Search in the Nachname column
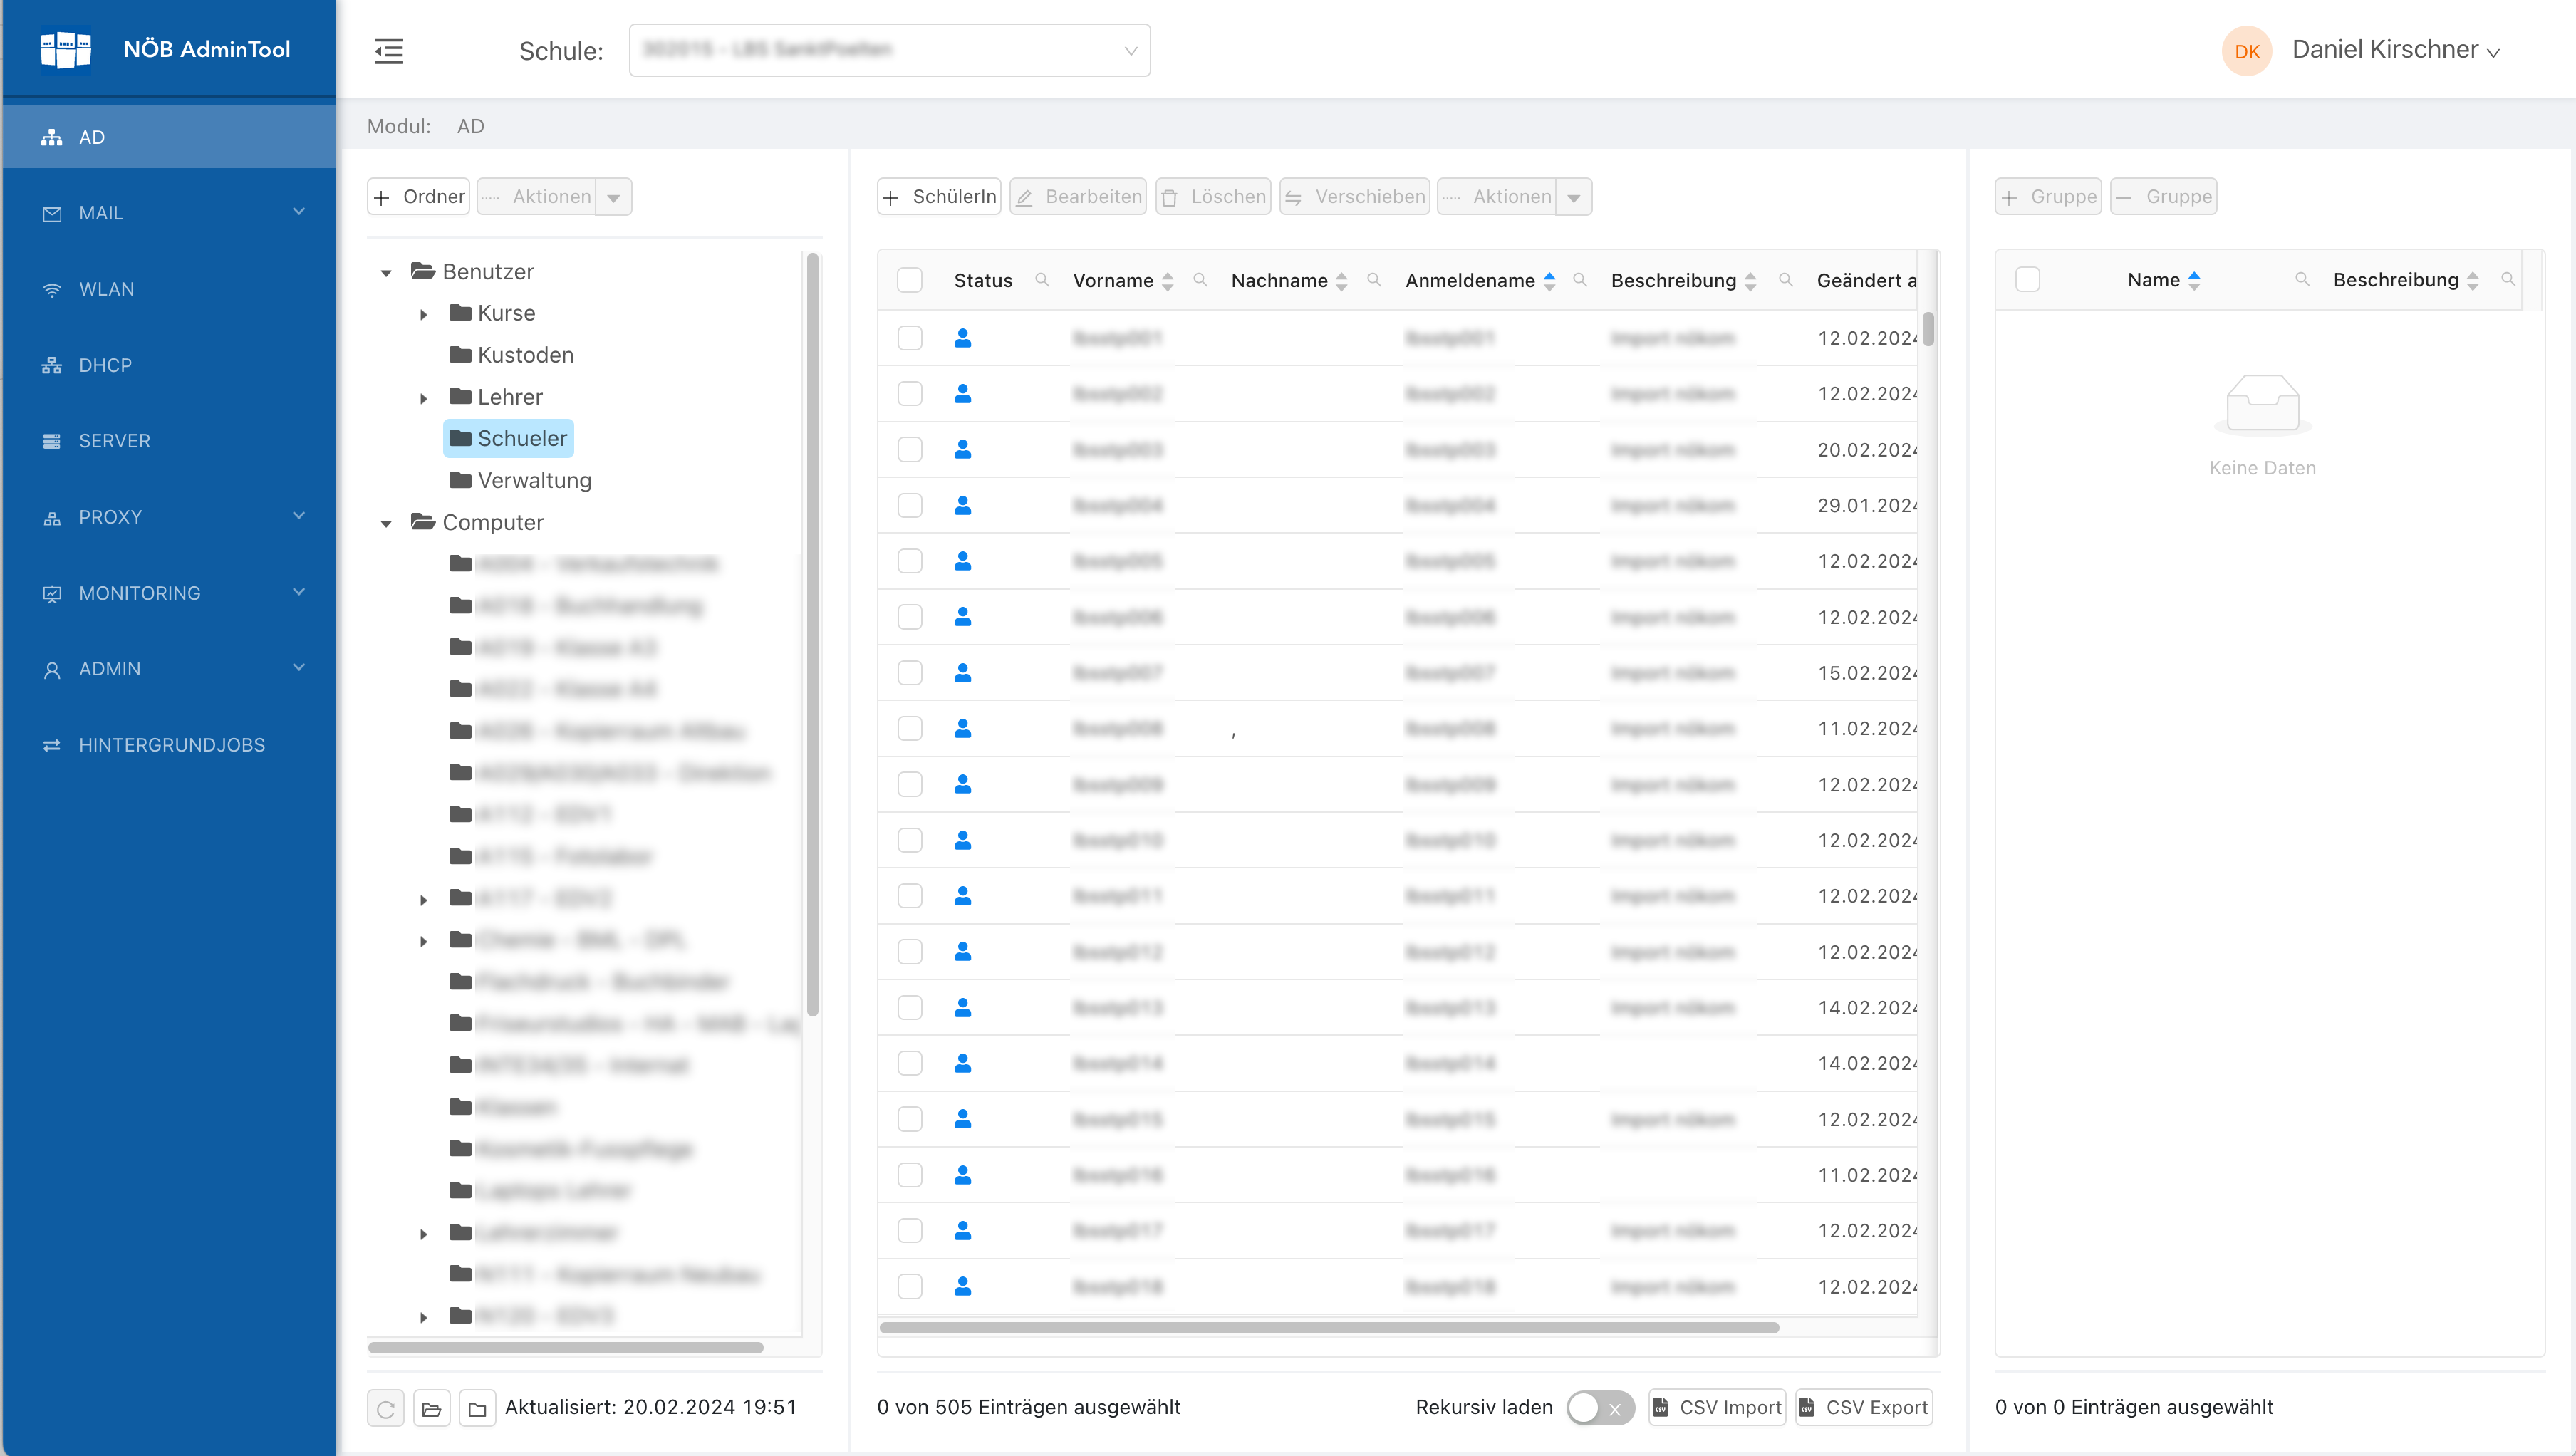The width and height of the screenshot is (2576, 1456). (x=1374, y=280)
